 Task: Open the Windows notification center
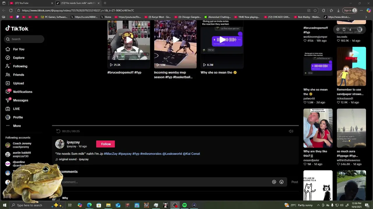[367, 205]
